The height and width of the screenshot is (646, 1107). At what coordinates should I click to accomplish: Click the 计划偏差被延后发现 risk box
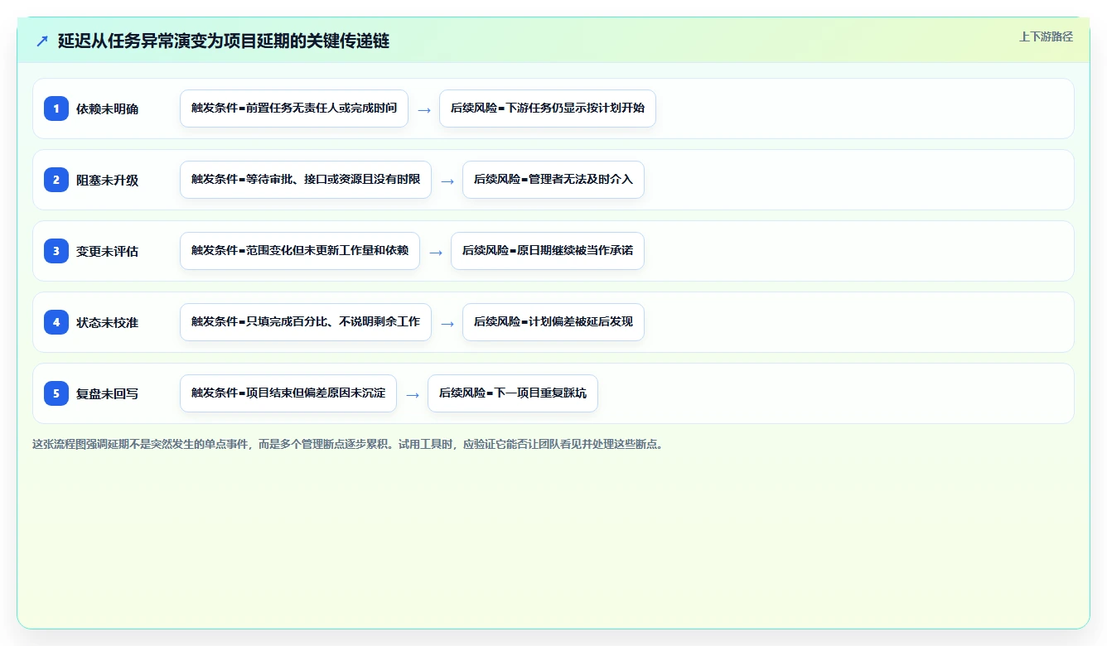[x=553, y=322]
